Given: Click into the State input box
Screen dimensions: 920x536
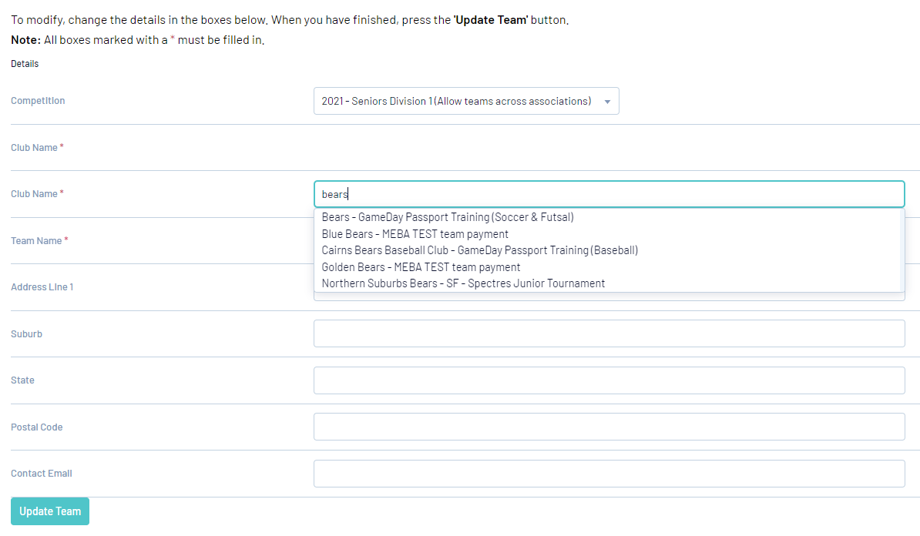Looking at the screenshot, I should point(609,380).
